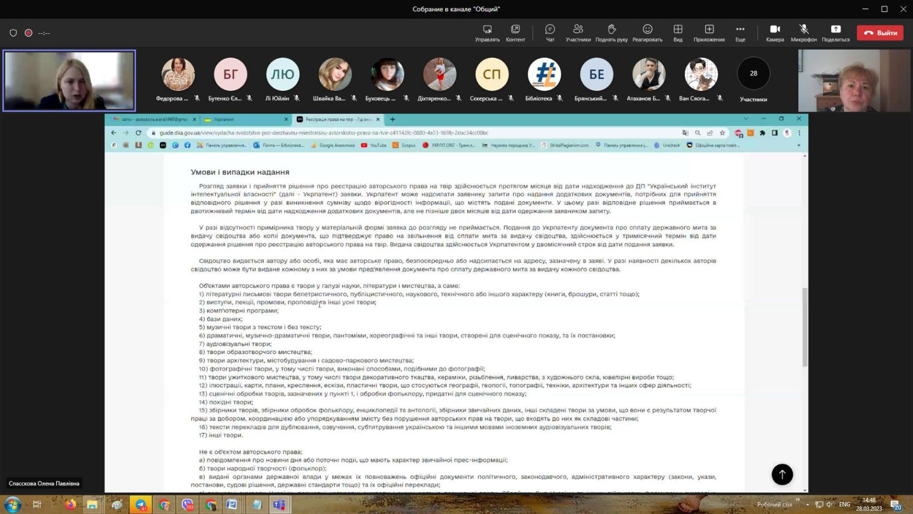The height and width of the screenshot is (514, 913).
Task: Click the translate page icon in address bar
Action: click(685, 133)
